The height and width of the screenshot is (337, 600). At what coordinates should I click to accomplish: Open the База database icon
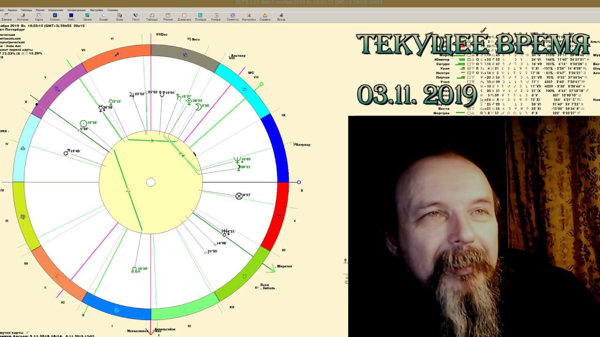(x=120, y=17)
